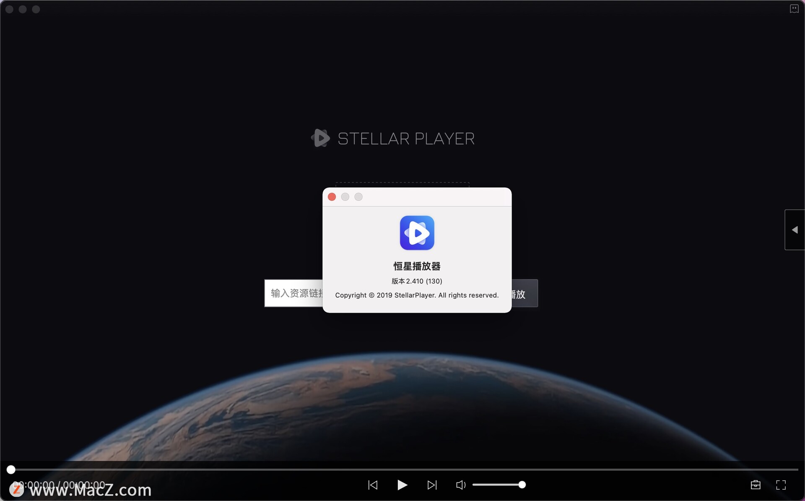Click the copyright StellarPlayer text
The width and height of the screenshot is (805, 501).
coord(417,295)
